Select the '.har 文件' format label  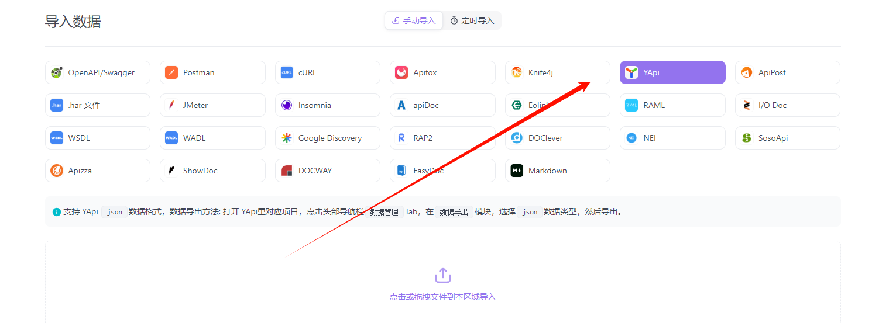click(x=84, y=105)
